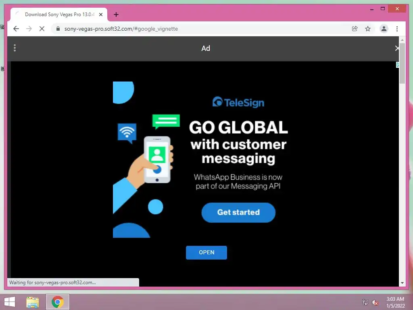Select the Download Sony Vegas Pro tab
The image size is (413, 310).
(x=59, y=15)
